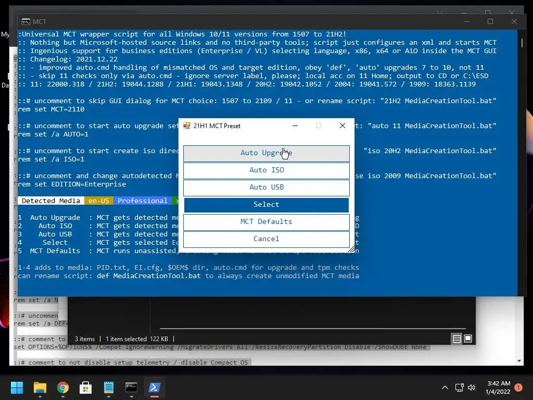The height and width of the screenshot is (400, 533).
Task: Open Google Chrome from the taskbar
Action: coord(63,387)
